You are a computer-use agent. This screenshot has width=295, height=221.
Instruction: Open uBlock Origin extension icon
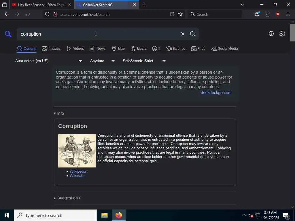(x=278, y=14)
